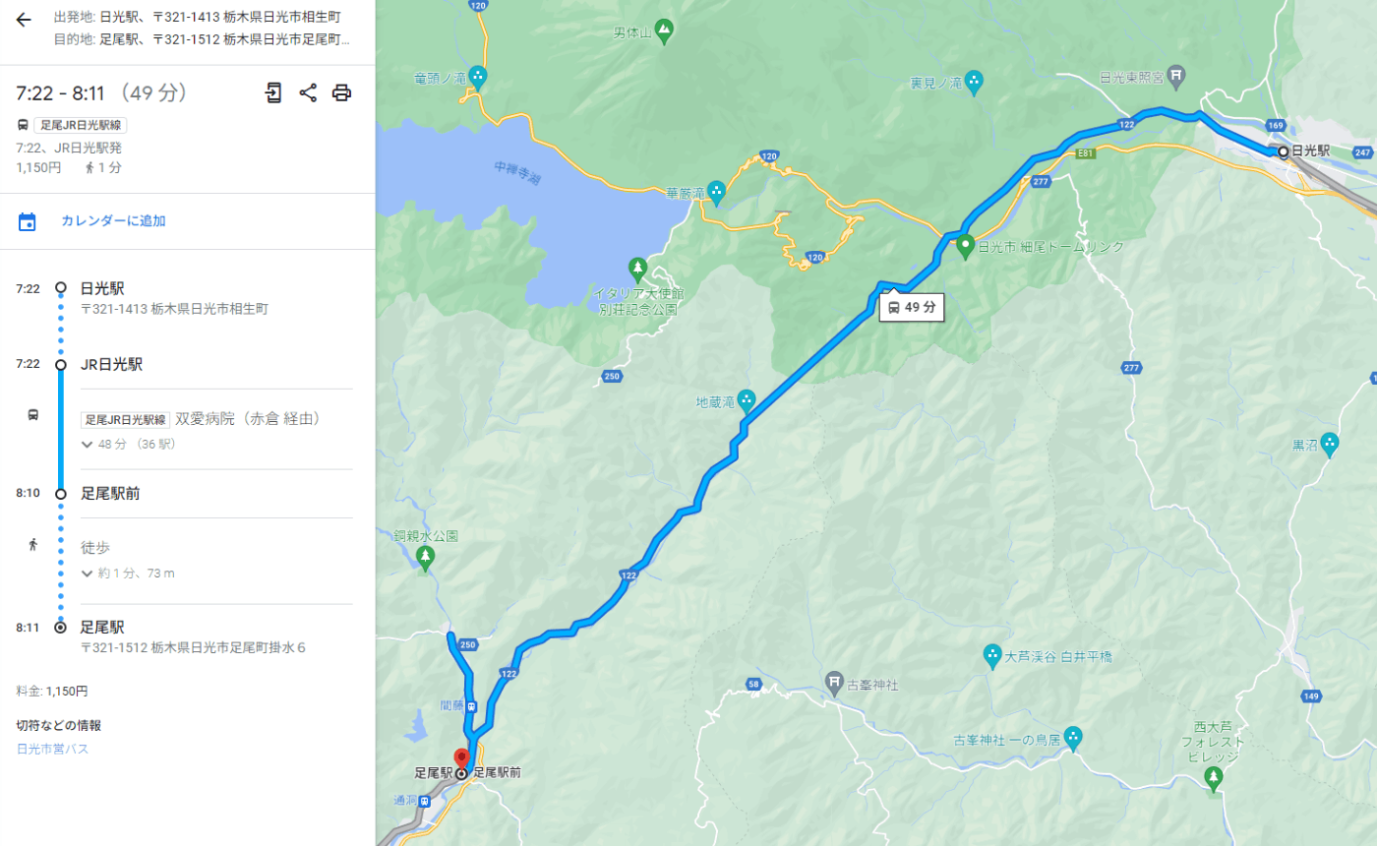This screenshot has height=846, width=1377.
Task: Expand the 徒歩 約1分 73m walking details
Action: 128,573
